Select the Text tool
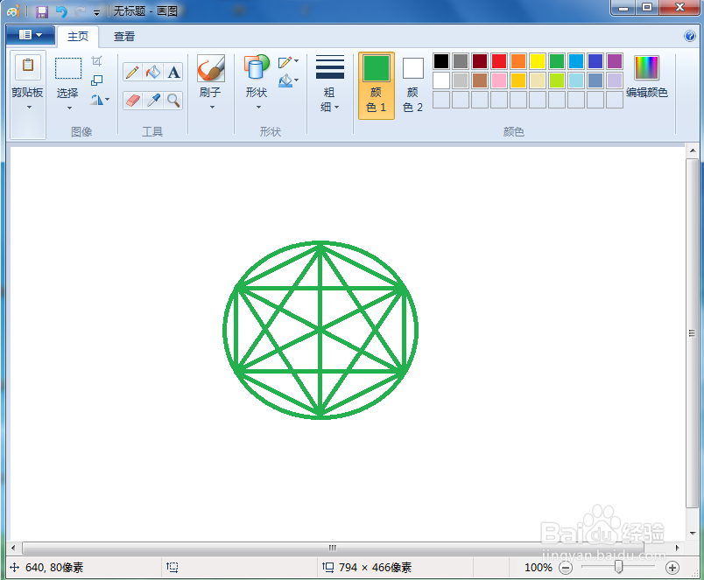Viewport: 704px width, 580px height. 173,73
